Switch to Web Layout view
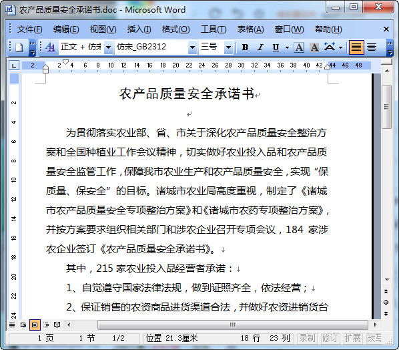 coord(23,325)
